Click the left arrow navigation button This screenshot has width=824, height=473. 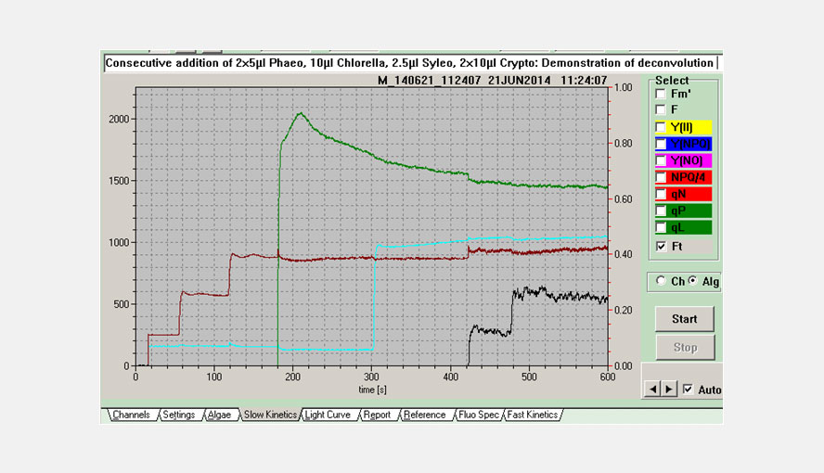pos(652,389)
